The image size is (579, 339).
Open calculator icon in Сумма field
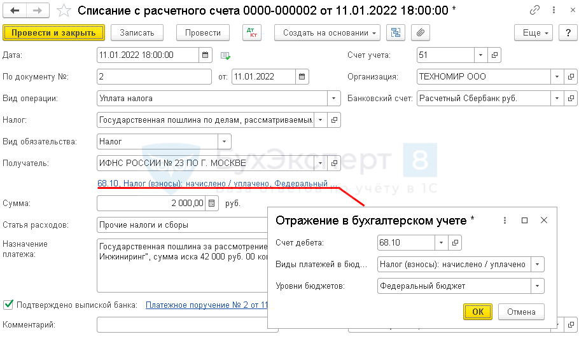click(x=212, y=203)
